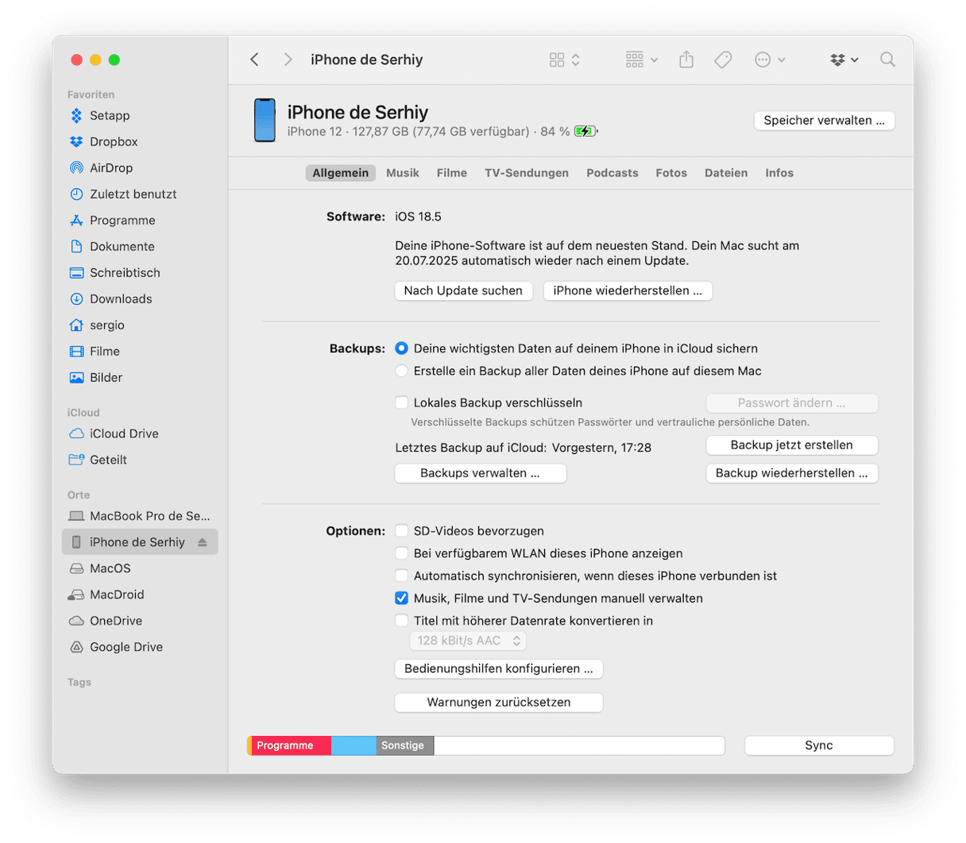966x843 pixels.
Task: Eject iPhone de Serhiy in sidebar
Action: (203, 542)
